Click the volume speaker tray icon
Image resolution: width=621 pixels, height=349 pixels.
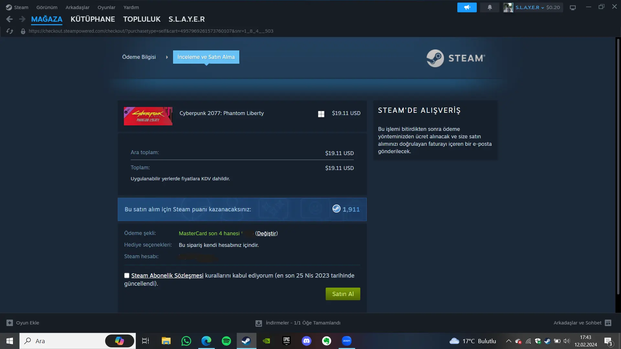pyautogui.click(x=567, y=341)
